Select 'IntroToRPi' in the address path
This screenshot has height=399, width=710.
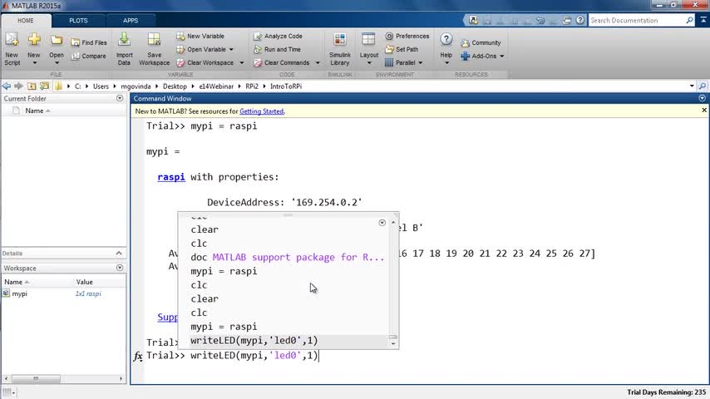tap(286, 86)
